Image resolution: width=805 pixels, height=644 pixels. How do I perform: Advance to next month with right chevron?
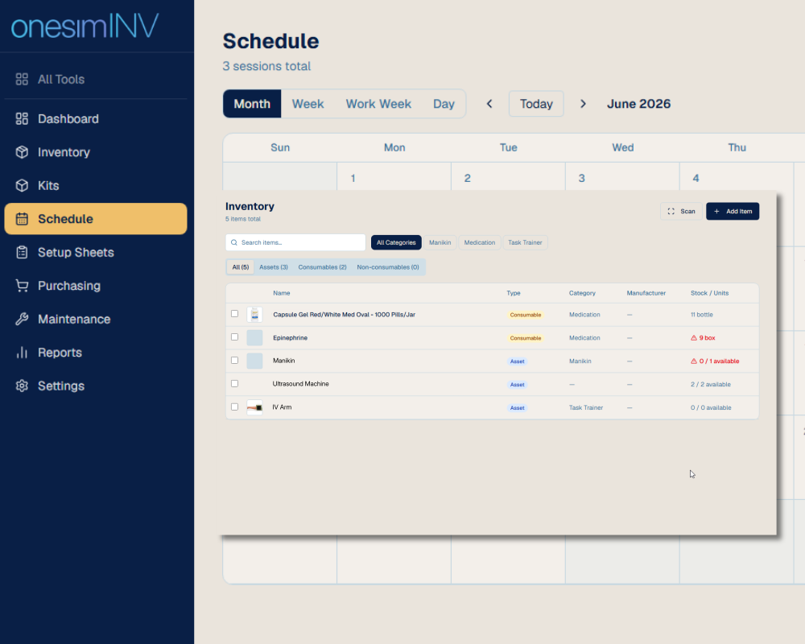[583, 104]
